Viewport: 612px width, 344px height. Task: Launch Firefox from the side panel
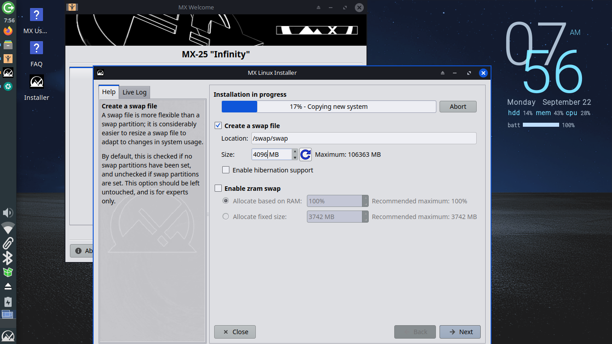click(x=8, y=31)
